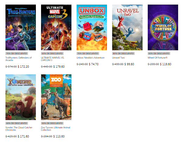Open the Unravel Two cover art

[x=127, y=27]
